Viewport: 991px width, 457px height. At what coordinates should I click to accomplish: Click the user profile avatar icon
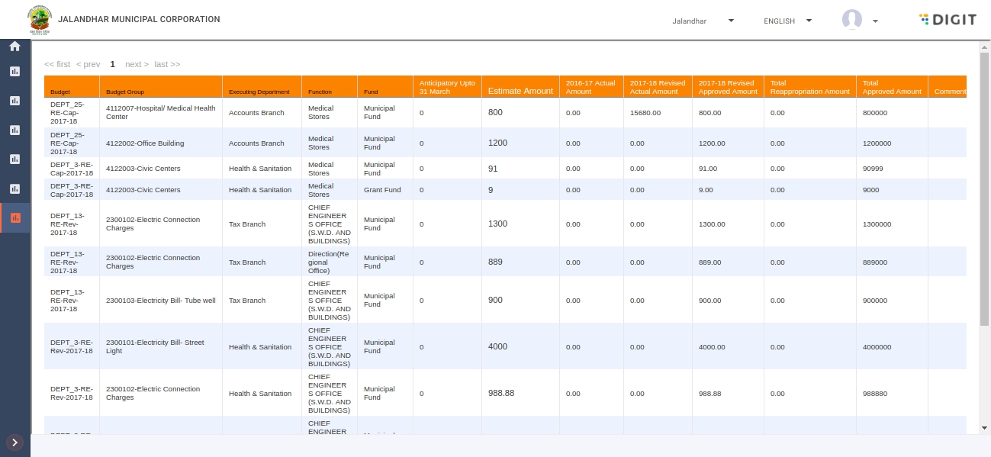851,21
